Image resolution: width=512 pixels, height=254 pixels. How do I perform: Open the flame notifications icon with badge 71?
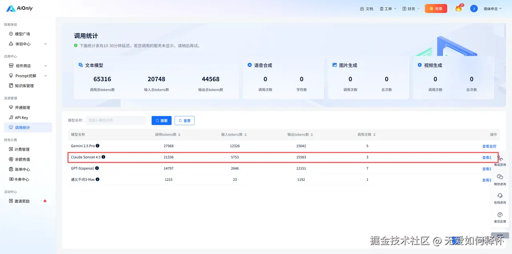458,8
